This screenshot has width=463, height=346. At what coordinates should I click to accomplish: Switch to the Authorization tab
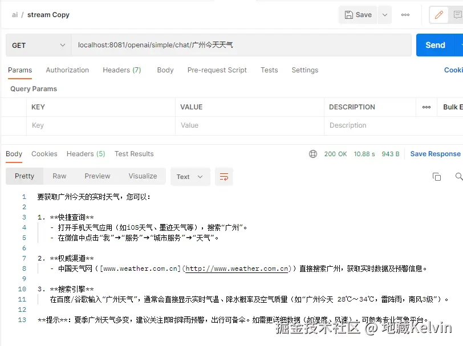pos(67,70)
